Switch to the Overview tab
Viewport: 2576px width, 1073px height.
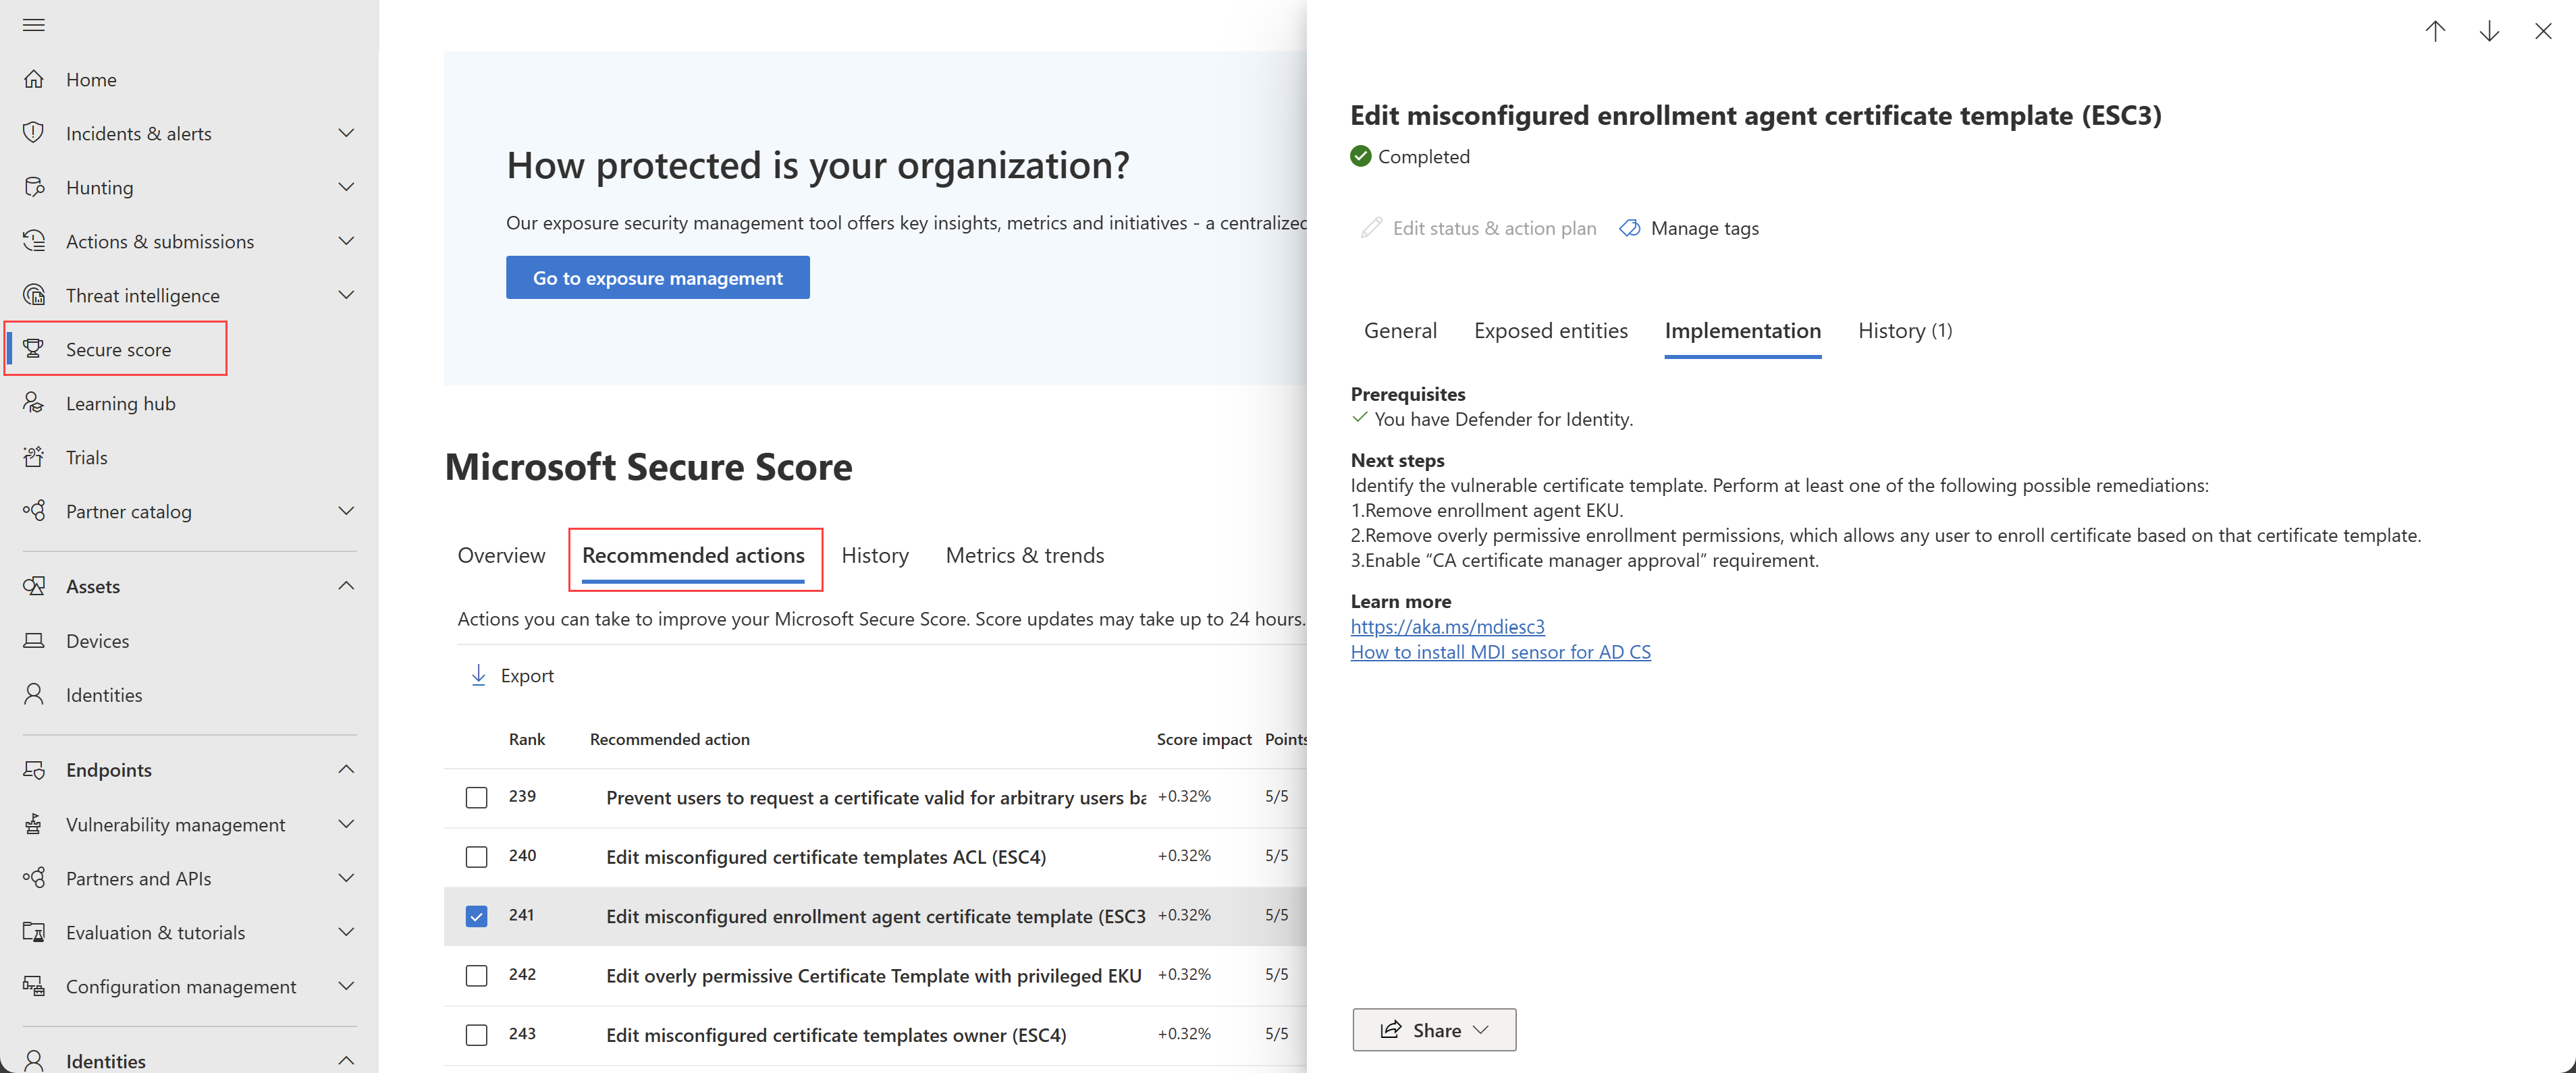501,555
